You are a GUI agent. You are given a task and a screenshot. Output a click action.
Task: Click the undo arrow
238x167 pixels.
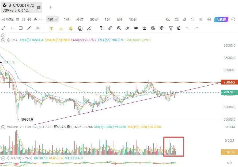[x=187, y=28]
